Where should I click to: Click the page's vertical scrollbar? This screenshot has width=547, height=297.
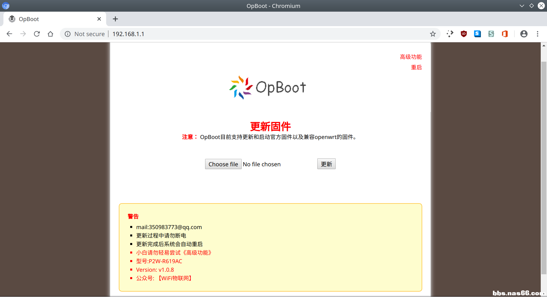coord(544,168)
